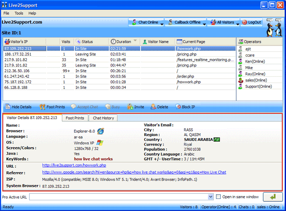Viewport: 286px width, 211px height.
Task: Open the Help menu
Action: [32, 13]
